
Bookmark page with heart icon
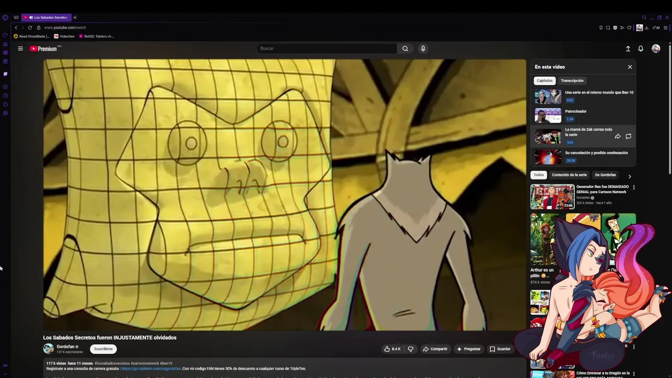click(629, 27)
